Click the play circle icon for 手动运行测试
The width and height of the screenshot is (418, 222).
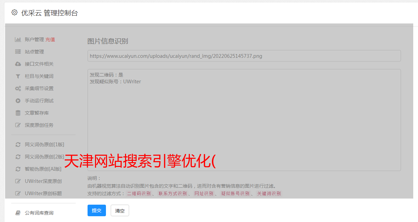[x=18, y=101]
